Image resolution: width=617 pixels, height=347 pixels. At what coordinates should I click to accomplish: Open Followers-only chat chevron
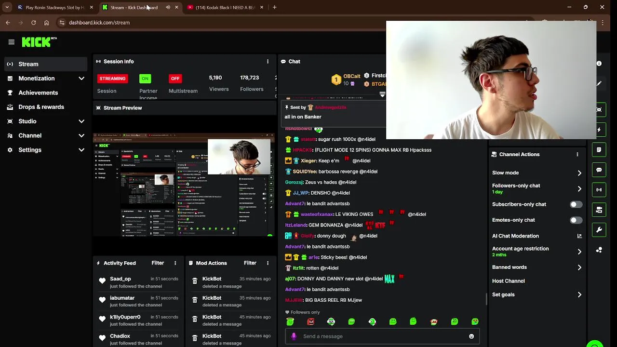pyautogui.click(x=579, y=189)
